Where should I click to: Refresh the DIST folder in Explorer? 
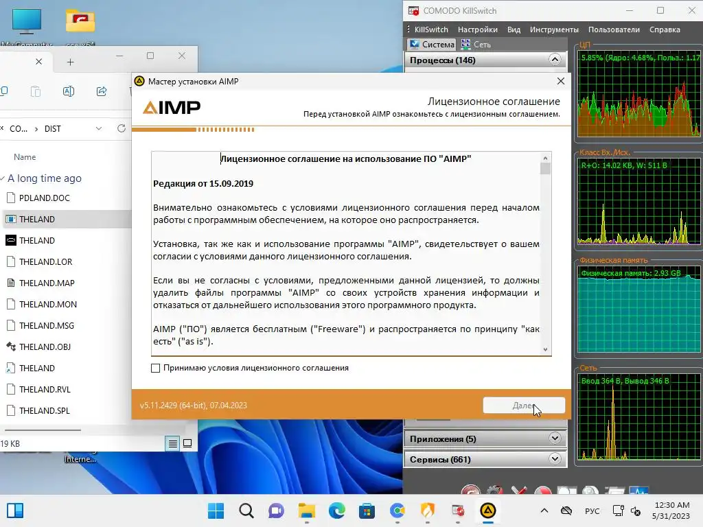pos(122,128)
